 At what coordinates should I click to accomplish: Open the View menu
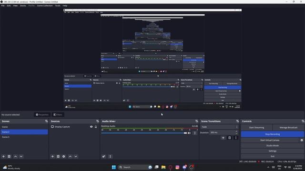15,6
